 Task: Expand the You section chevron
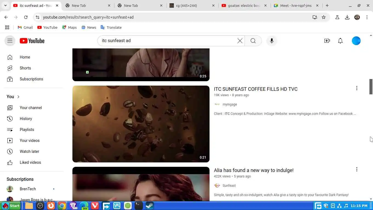coord(18,97)
